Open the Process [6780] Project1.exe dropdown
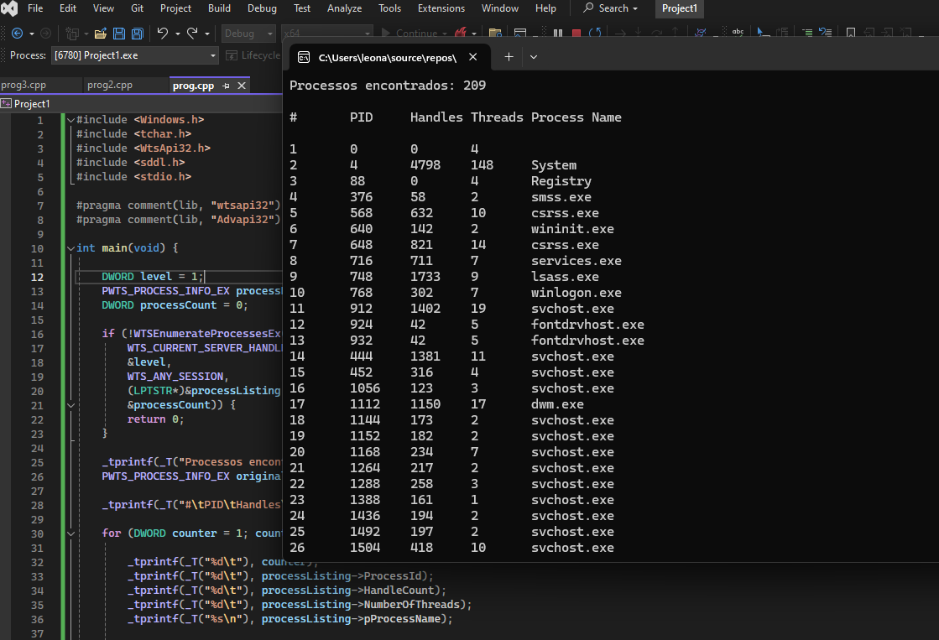The width and height of the screenshot is (939, 640). 213,56
